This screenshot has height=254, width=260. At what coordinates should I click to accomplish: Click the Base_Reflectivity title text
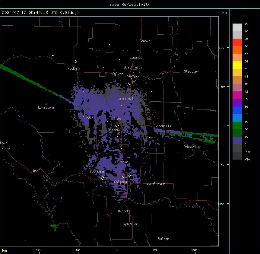point(130,5)
